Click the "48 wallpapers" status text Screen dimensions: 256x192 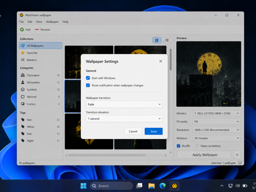click(27, 163)
